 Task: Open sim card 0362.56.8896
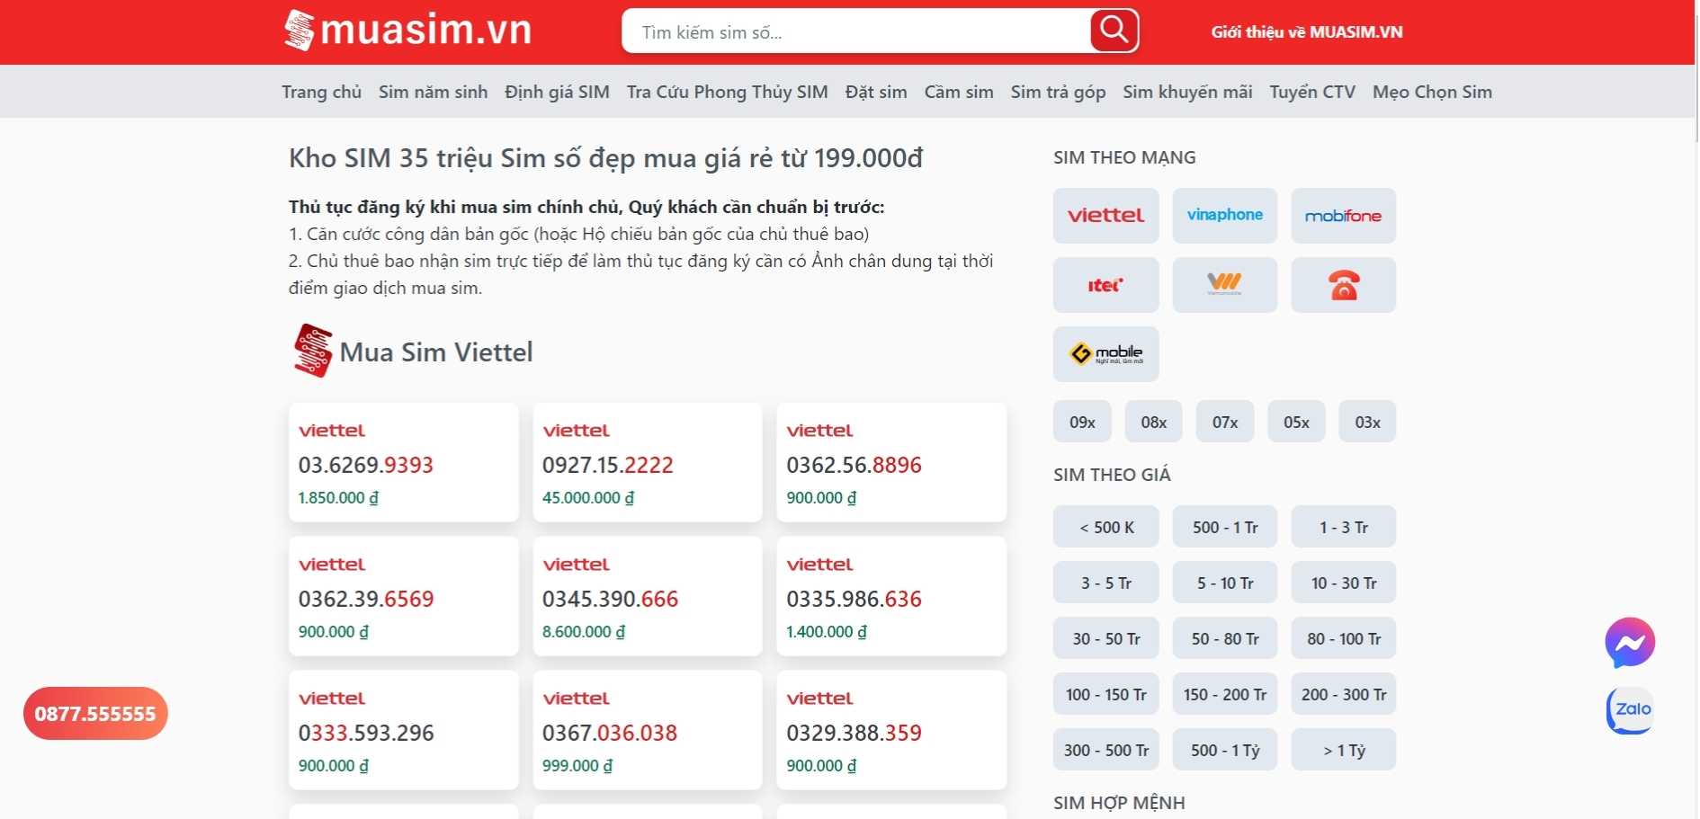click(x=890, y=462)
